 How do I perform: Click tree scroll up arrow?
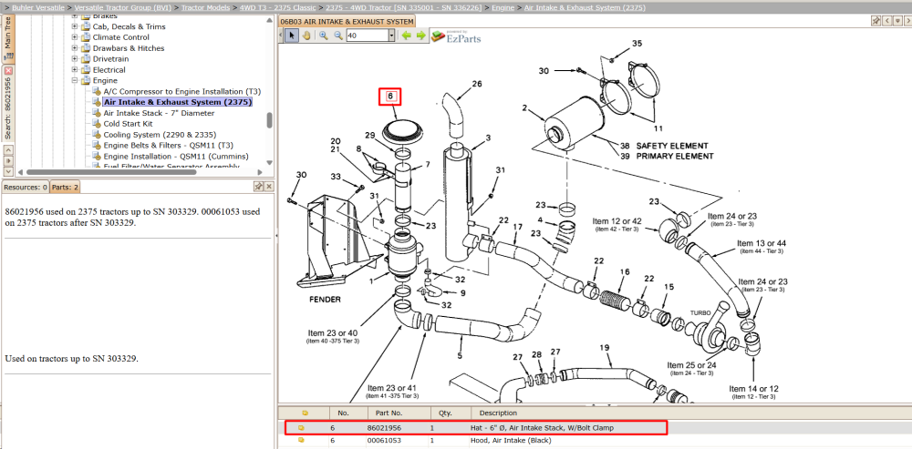(x=269, y=20)
